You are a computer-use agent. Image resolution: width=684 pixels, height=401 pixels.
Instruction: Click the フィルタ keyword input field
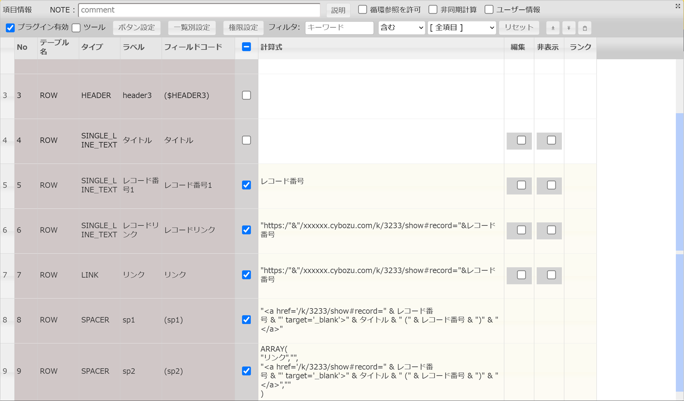coord(339,27)
